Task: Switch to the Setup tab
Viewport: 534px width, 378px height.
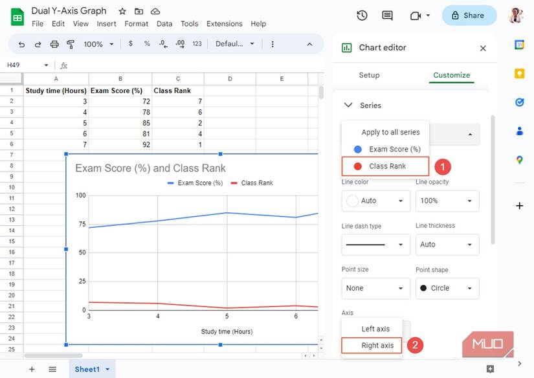Action: pos(369,75)
